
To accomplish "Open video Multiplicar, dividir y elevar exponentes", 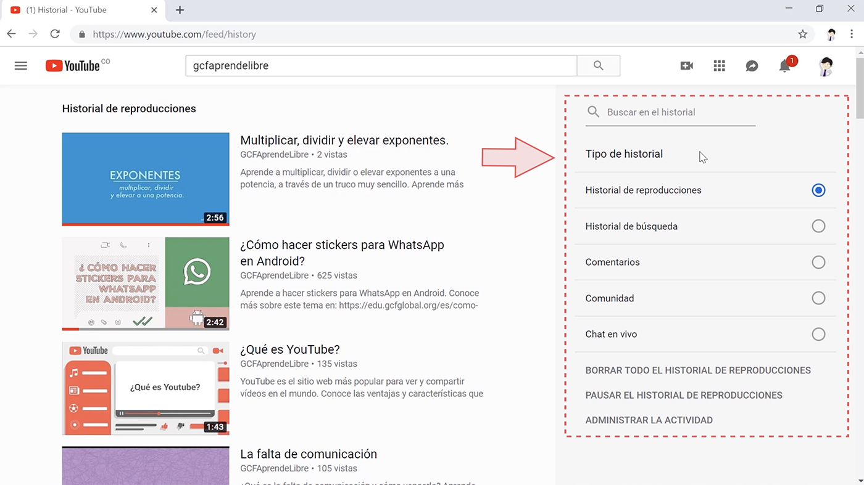I will pyautogui.click(x=344, y=141).
